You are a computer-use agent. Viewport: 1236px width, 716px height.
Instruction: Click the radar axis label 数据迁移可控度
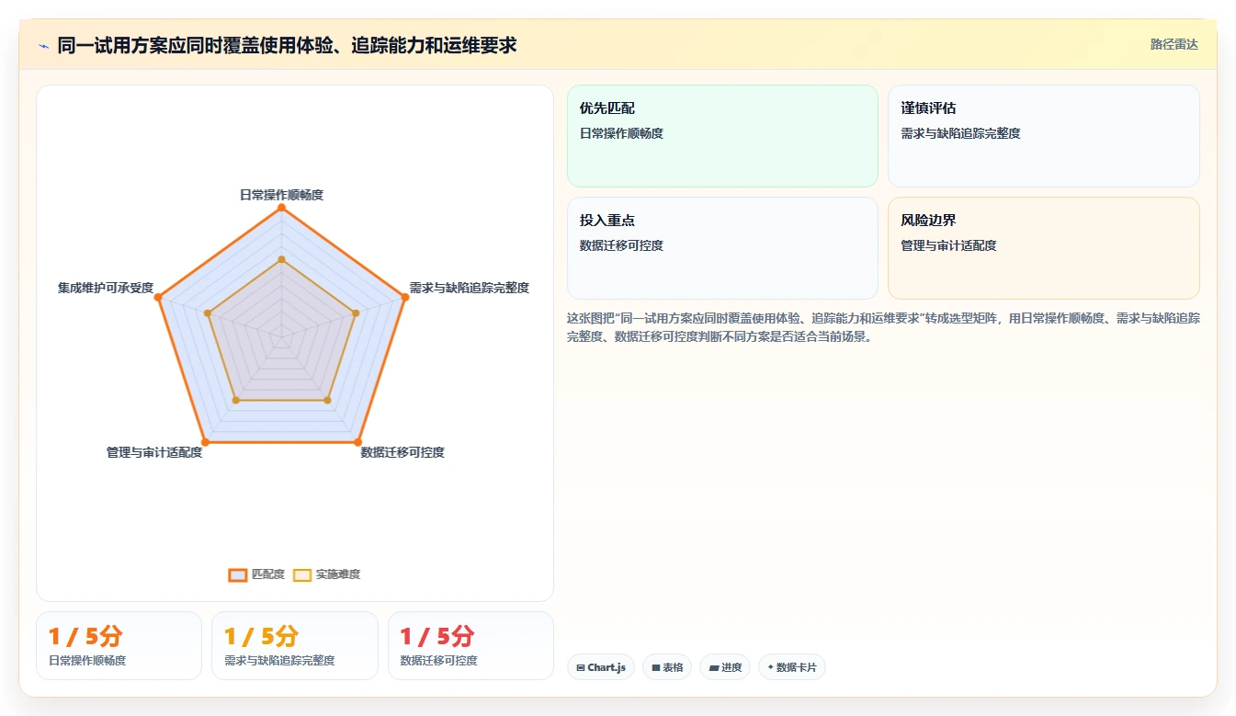[x=403, y=452]
